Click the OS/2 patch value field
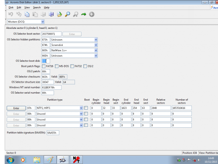This screenshot has width=218, height=164. click(x=46, y=71)
